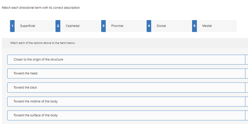Pick the Proximal option tile
This screenshot has width=248, height=124.
click(x=123, y=26)
